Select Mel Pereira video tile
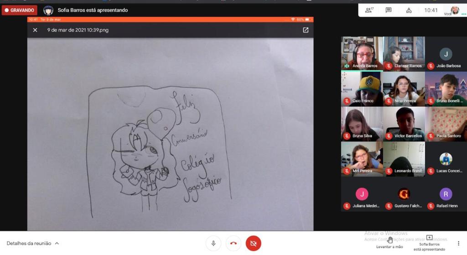This screenshot has width=467, height=255. pyautogui.click(x=362, y=159)
